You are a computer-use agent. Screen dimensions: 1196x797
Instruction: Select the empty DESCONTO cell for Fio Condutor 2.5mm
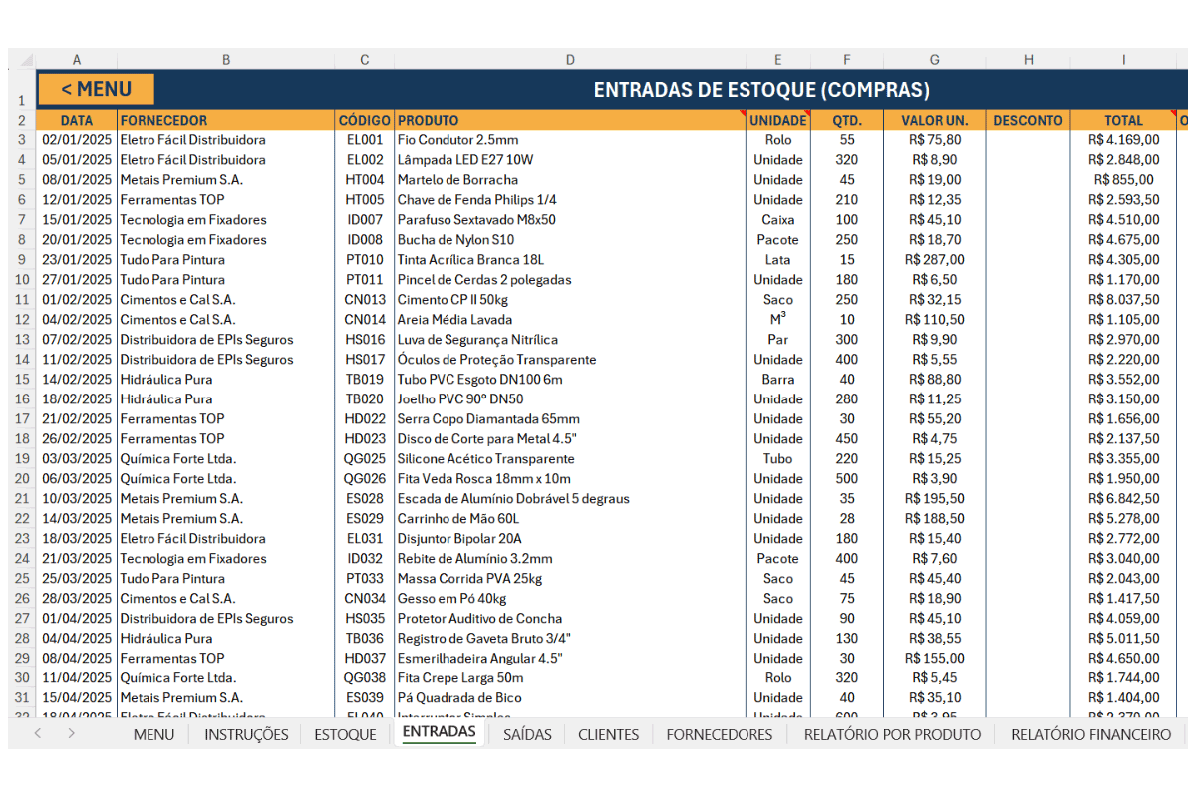pyautogui.click(x=1029, y=140)
